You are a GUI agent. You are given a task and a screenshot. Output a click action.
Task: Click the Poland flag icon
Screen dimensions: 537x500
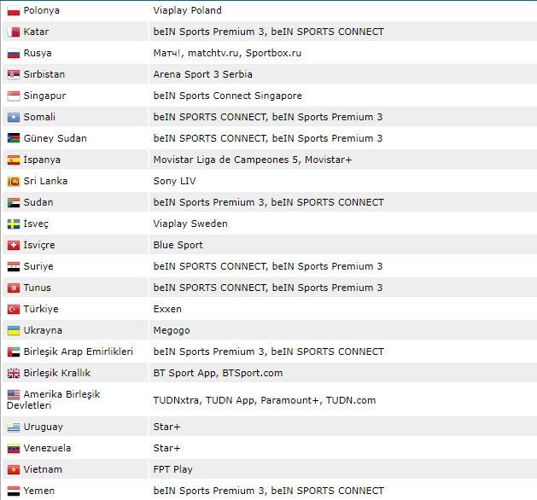(13, 10)
